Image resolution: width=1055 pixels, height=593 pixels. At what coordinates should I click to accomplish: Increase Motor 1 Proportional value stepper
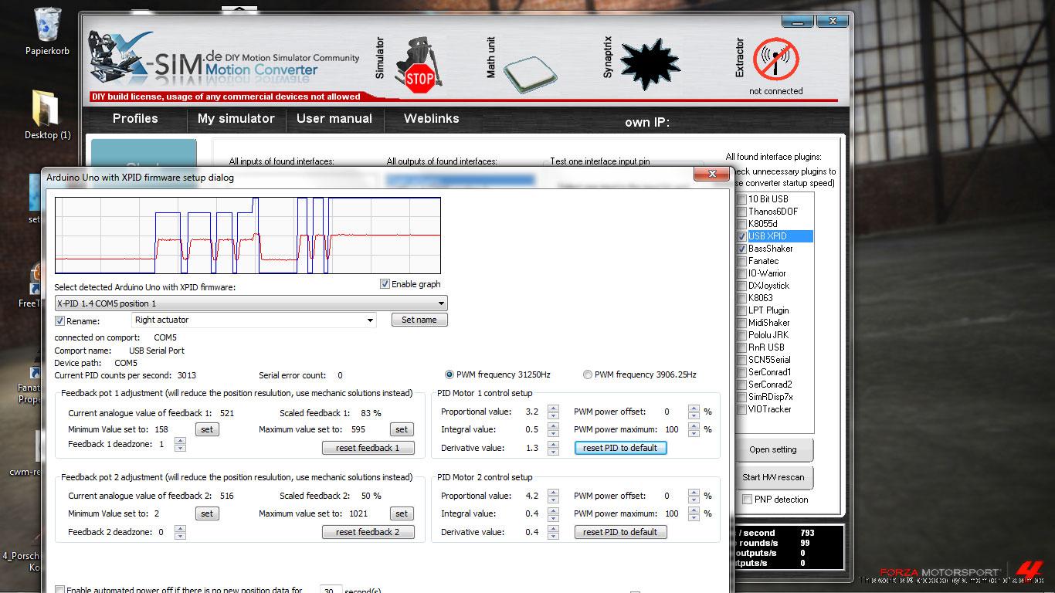[x=553, y=408]
